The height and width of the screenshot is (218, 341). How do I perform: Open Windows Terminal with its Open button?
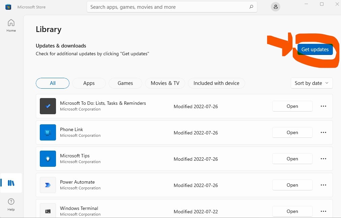(x=292, y=211)
